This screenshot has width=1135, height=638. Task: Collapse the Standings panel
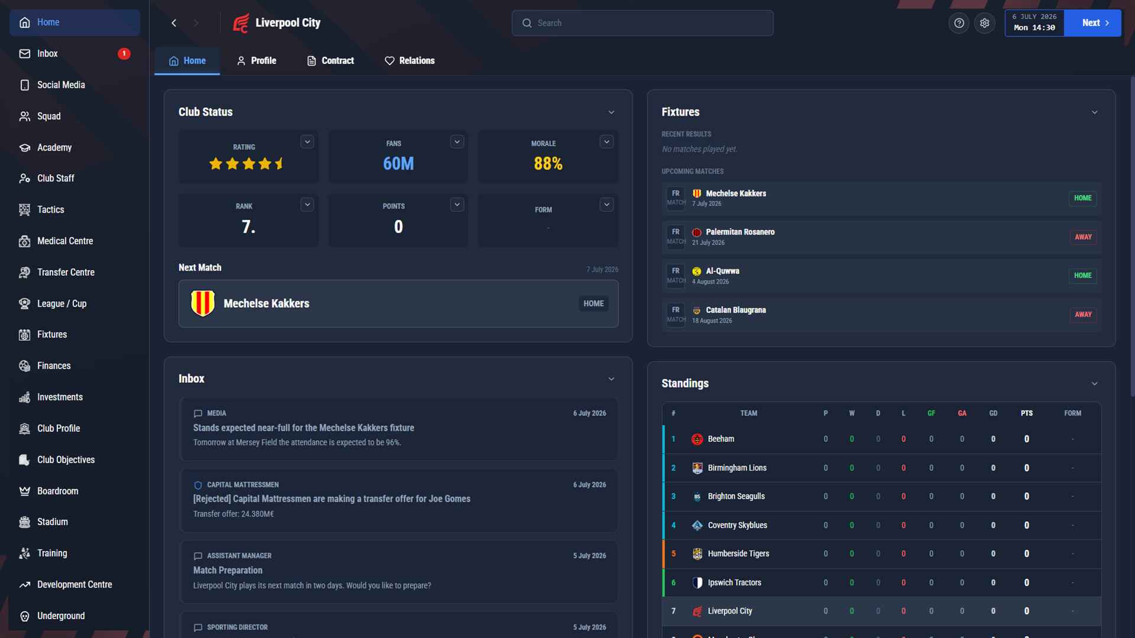[x=1094, y=383]
